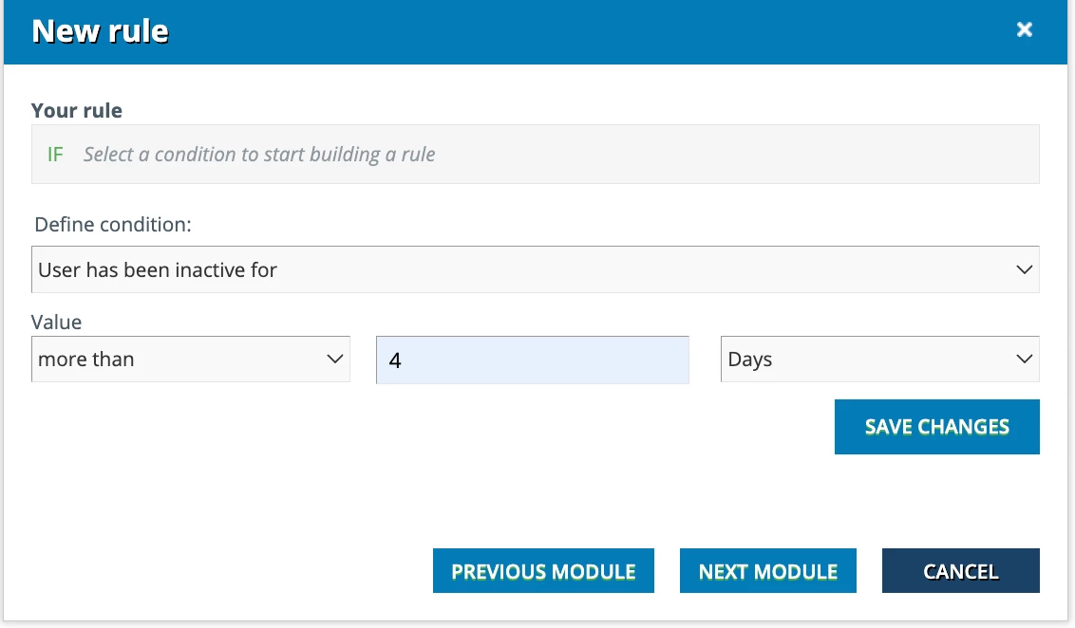Image resolution: width=1075 pixels, height=628 pixels.
Task: Click the 'Define condition:' label
Action: (112, 225)
